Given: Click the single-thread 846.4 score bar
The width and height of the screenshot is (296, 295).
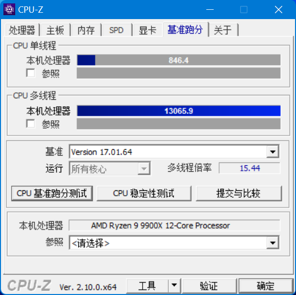Looking at the screenshot, I should click(178, 60).
